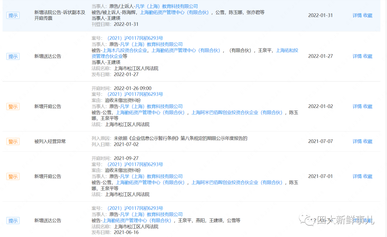Click 案由 追收未缴出资纠纷 in the 2022-01-02 row
This screenshot has height=237, width=387.
123,100
